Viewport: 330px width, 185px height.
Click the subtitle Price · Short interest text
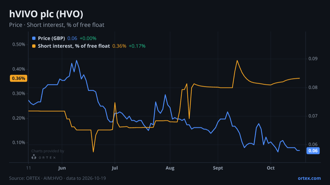pos(57,25)
